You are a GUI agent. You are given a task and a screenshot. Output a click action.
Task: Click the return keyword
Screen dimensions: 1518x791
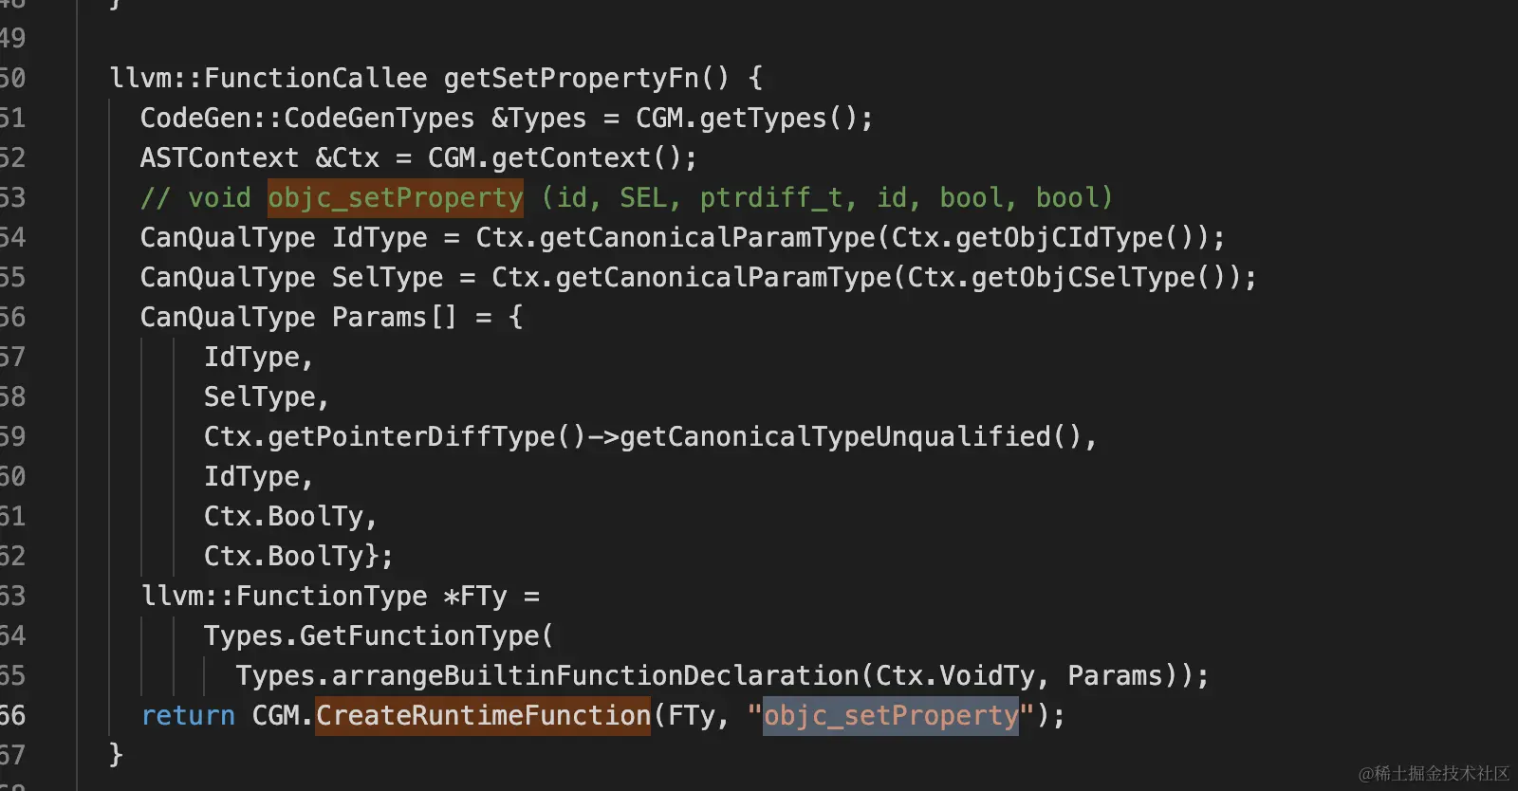188,715
